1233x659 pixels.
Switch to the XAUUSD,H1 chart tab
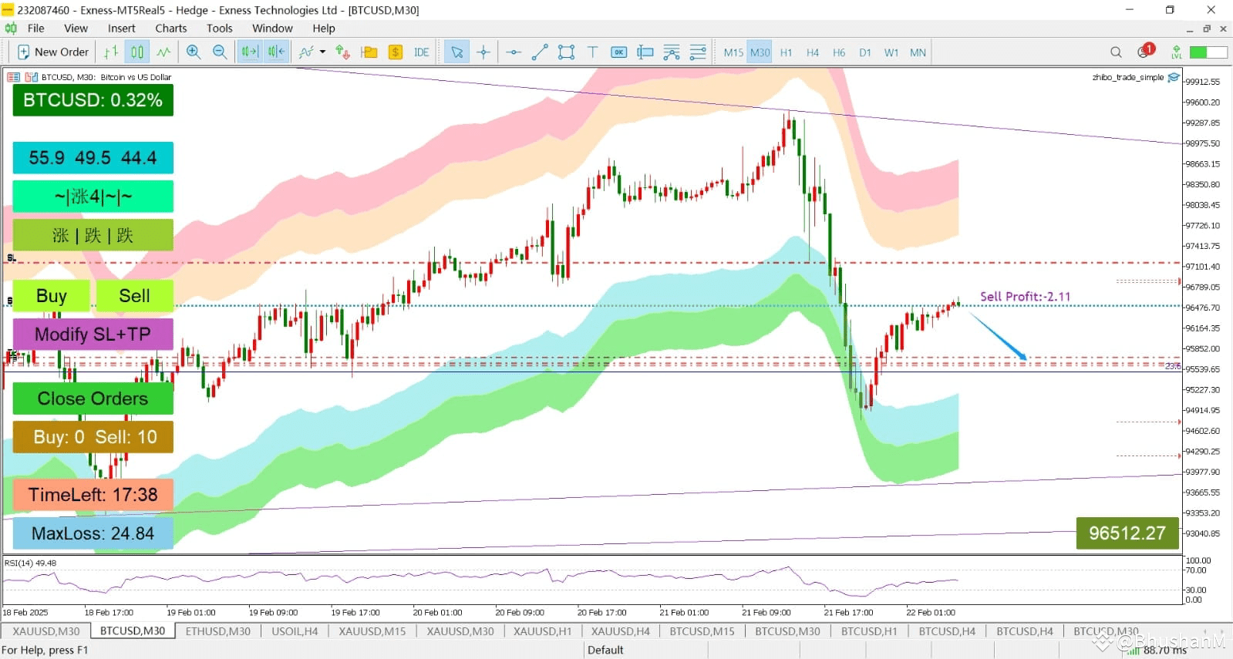pos(542,631)
